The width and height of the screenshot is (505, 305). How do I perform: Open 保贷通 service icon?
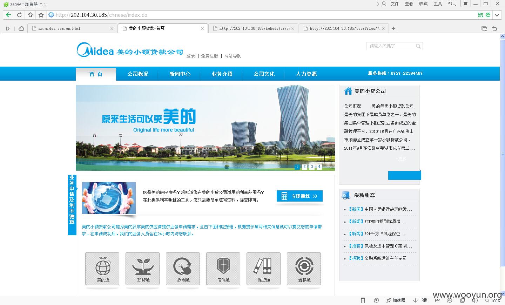click(263, 269)
